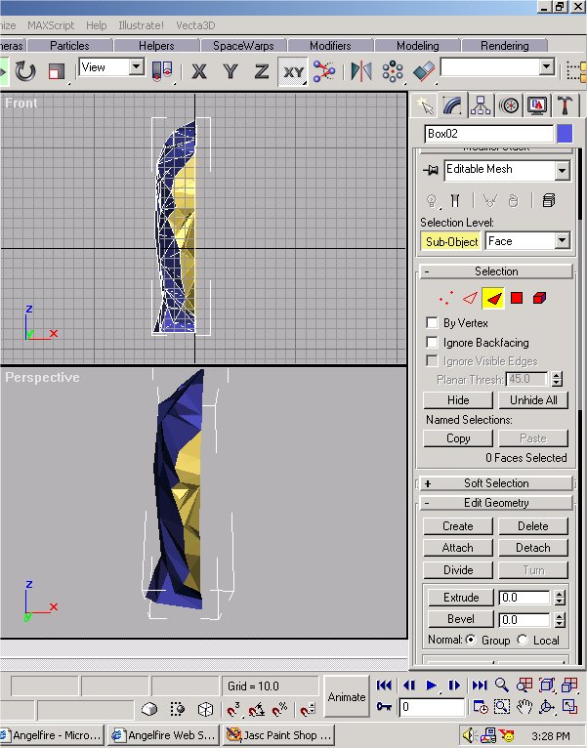Open the Modifiers tab
The image size is (587, 748).
pyautogui.click(x=329, y=46)
